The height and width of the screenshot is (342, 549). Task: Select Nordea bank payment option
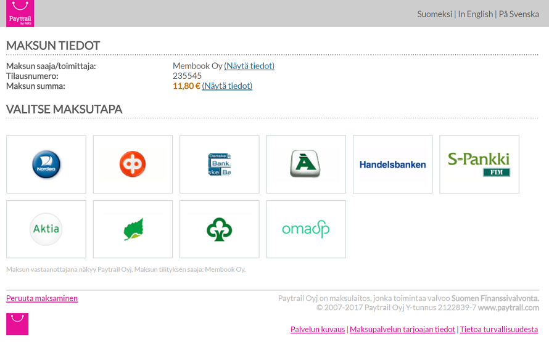(46, 165)
